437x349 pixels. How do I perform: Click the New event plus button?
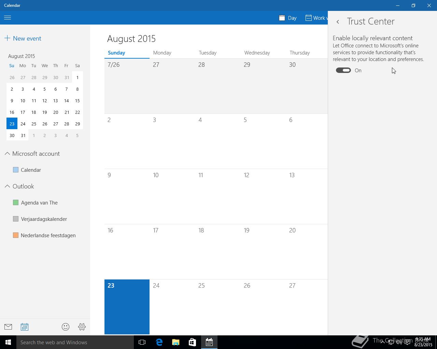(x=23, y=39)
